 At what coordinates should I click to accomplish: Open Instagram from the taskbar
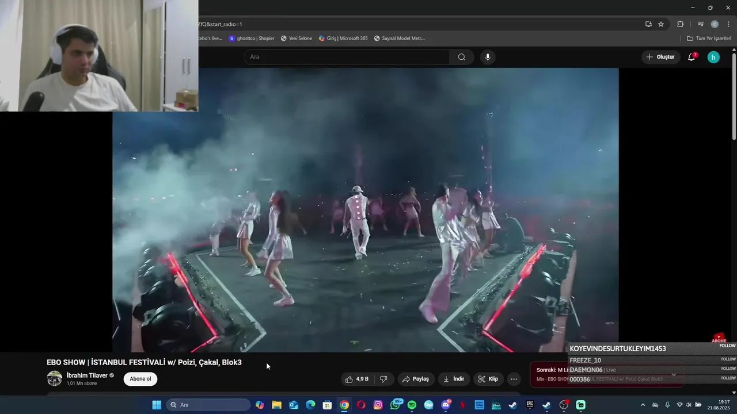click(378, 405)
